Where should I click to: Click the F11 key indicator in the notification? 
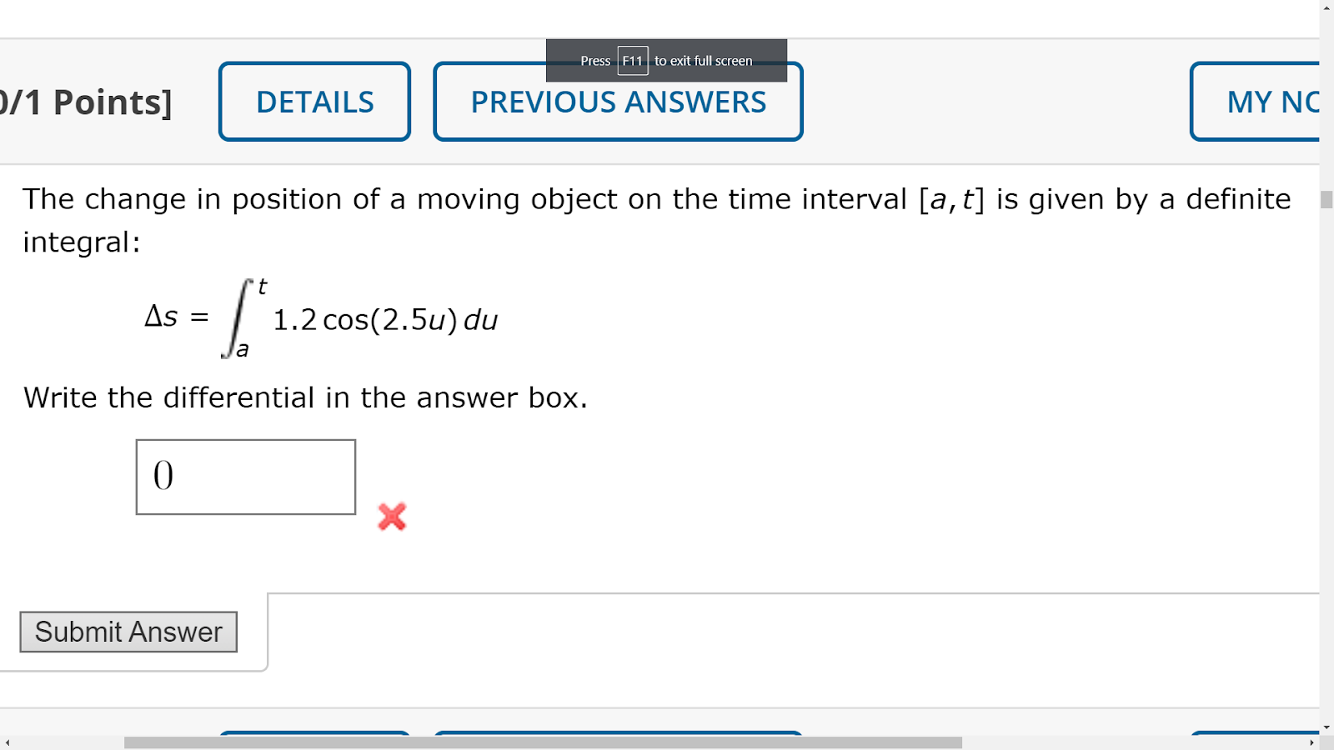pos(633,60)
